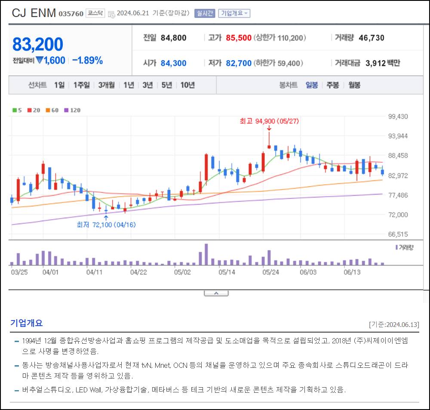Switch chart to 3년 range
This screenshot has width=430, height=410.
coord(147,85)
